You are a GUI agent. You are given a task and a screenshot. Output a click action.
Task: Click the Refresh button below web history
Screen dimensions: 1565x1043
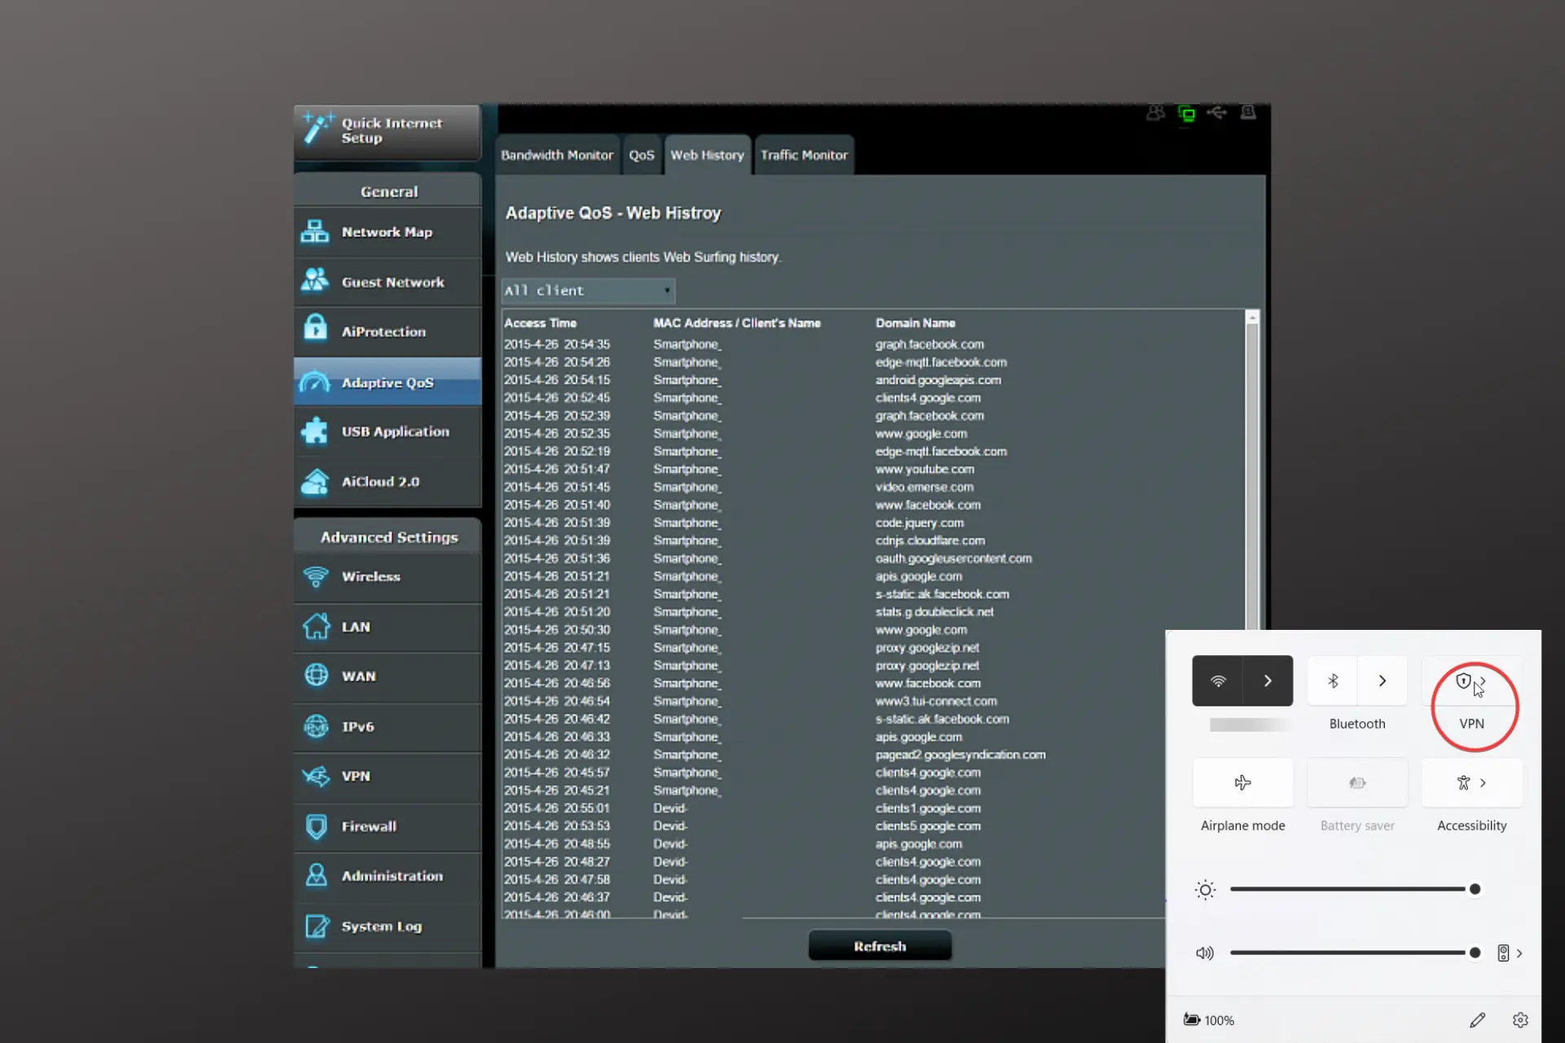click(x=879, y=945)
